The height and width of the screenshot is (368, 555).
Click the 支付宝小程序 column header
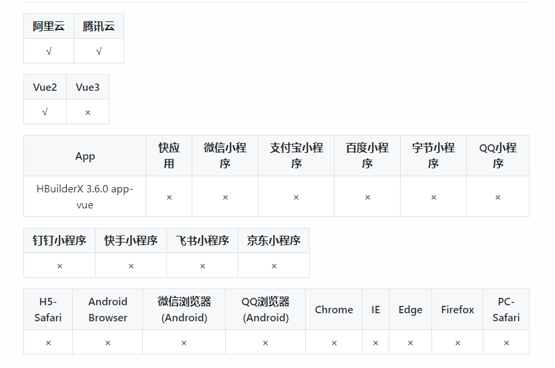tap(297, 156)
